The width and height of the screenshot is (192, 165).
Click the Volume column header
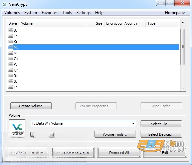tap(52, 23)
